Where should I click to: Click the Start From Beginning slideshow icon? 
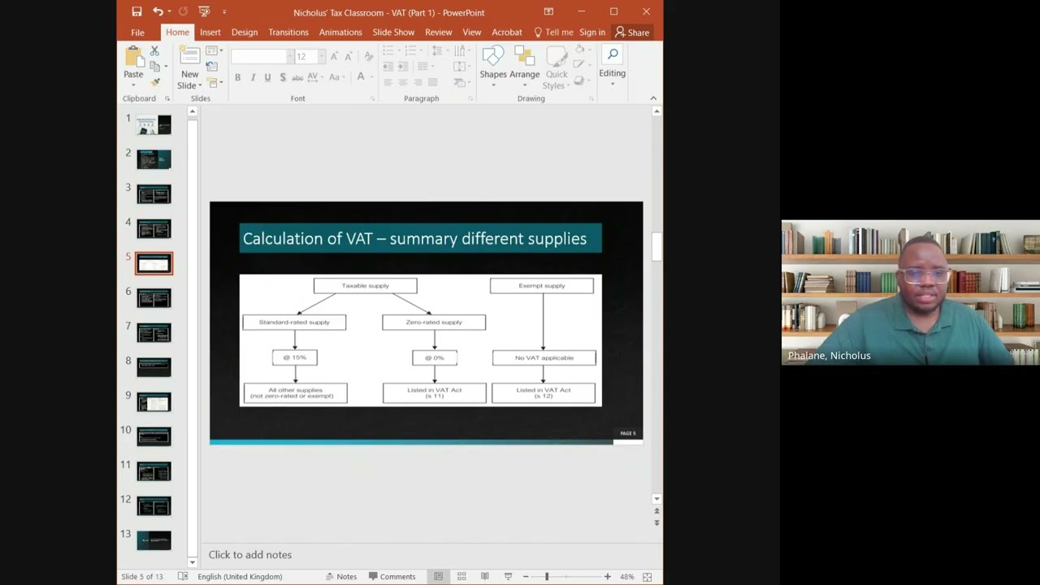click(x=203, y=12)
